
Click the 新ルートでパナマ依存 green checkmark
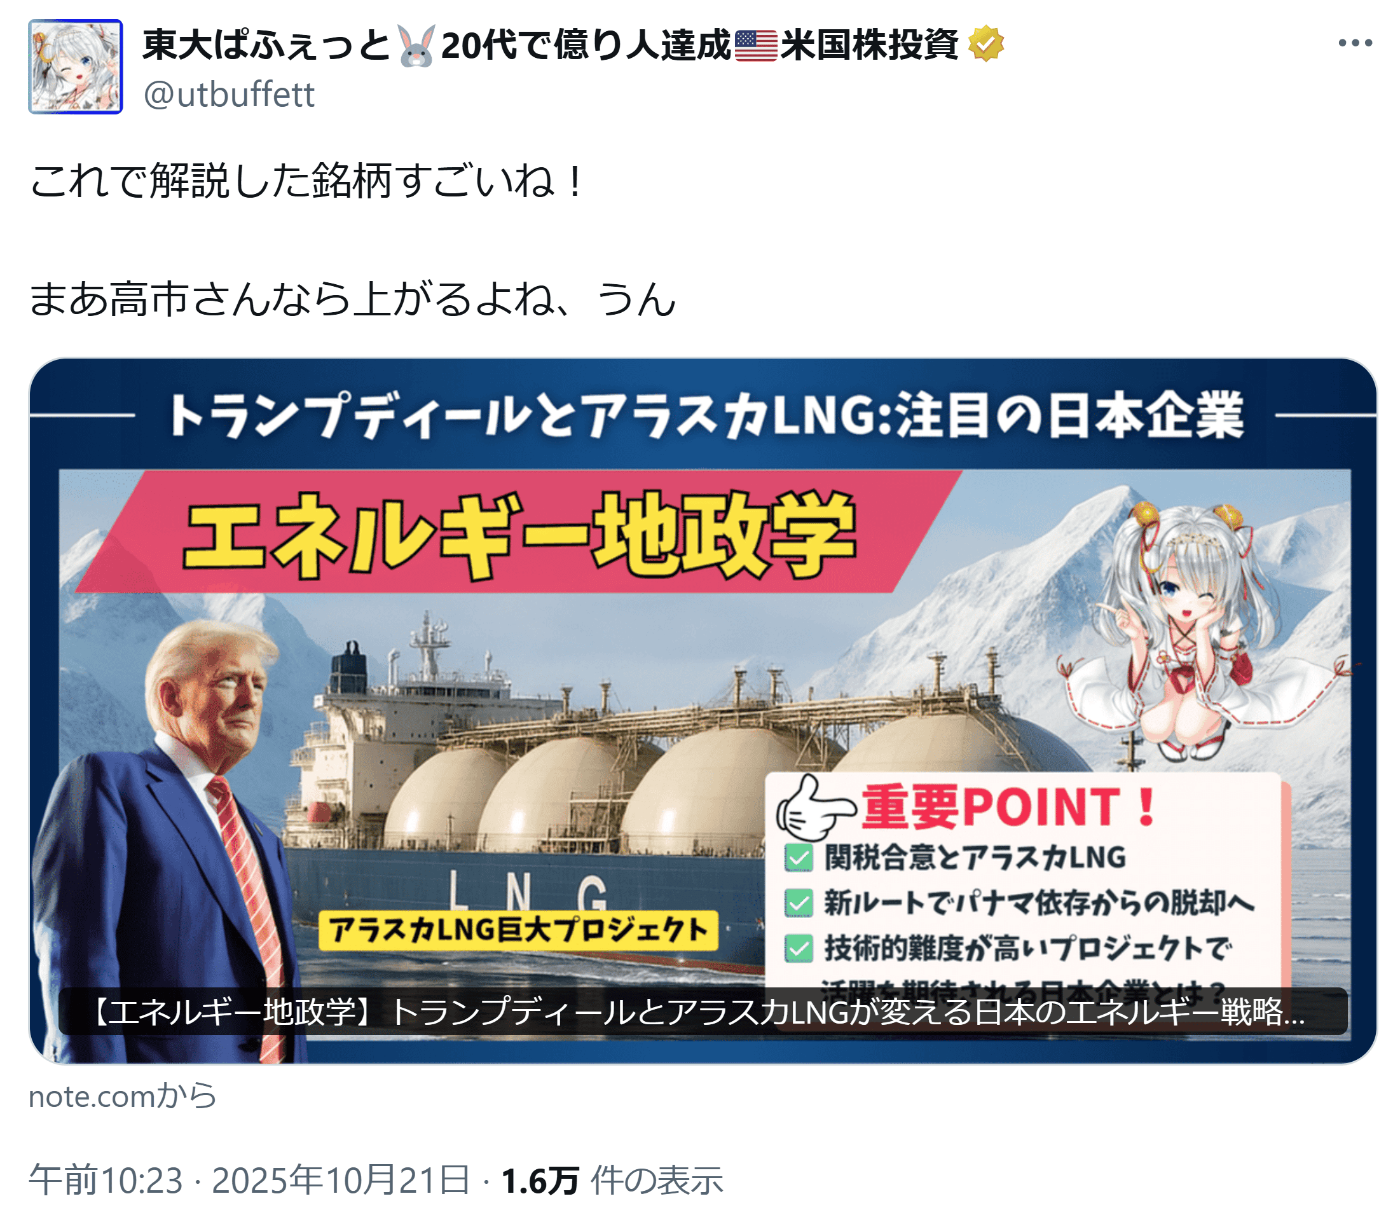(799, 902)
